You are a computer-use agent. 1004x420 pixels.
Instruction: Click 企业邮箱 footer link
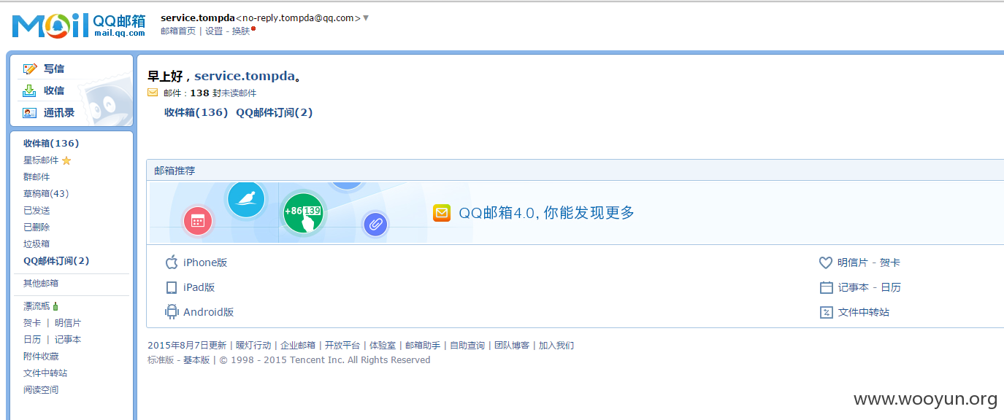298,346
